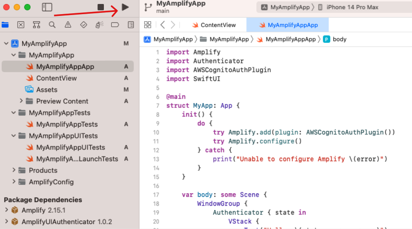Click the main branch label
This screenshot has width=412, height=229.
click(163, 11)
